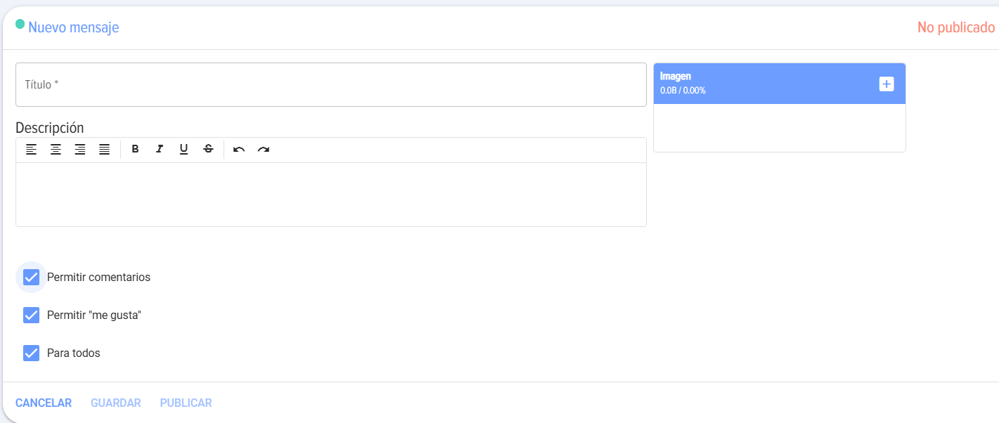
Task: Undo the last edit in the description
Action: point(239,149)
